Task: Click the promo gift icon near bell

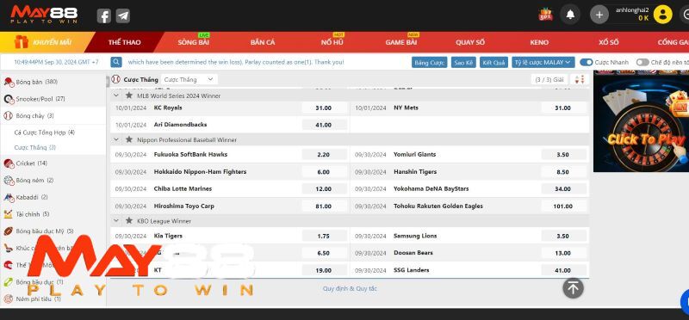Action: [545, 15]
